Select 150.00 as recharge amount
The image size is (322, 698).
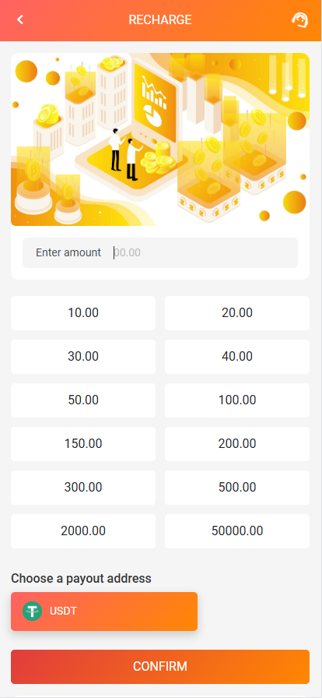coord(83,444)
